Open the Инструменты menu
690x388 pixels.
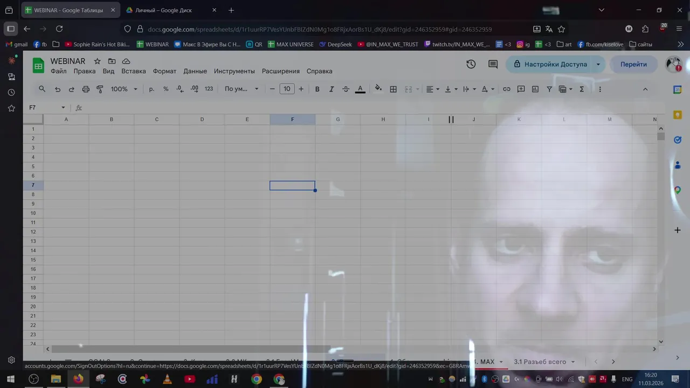point(234,71)
